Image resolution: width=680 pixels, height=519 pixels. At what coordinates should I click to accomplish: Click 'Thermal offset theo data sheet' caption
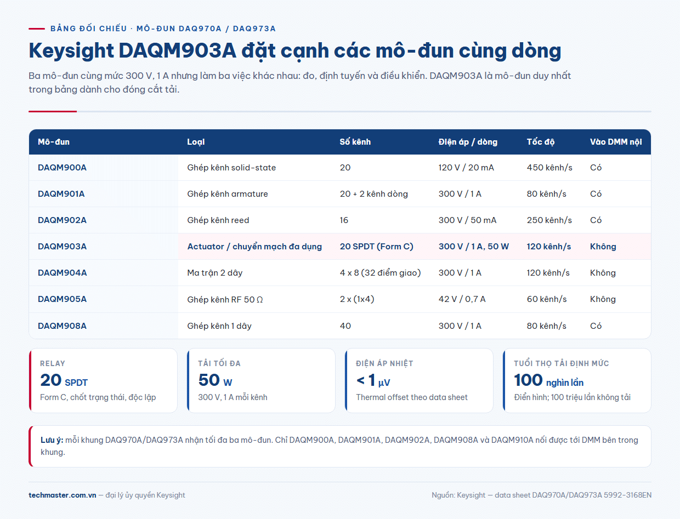click(412, 397)
